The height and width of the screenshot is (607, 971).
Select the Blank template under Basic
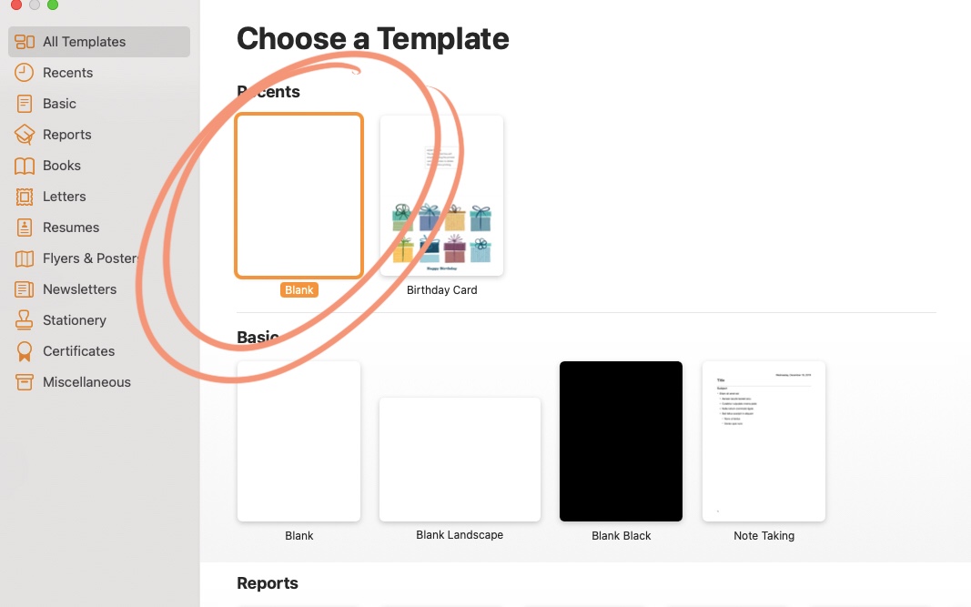pos(298,441)
